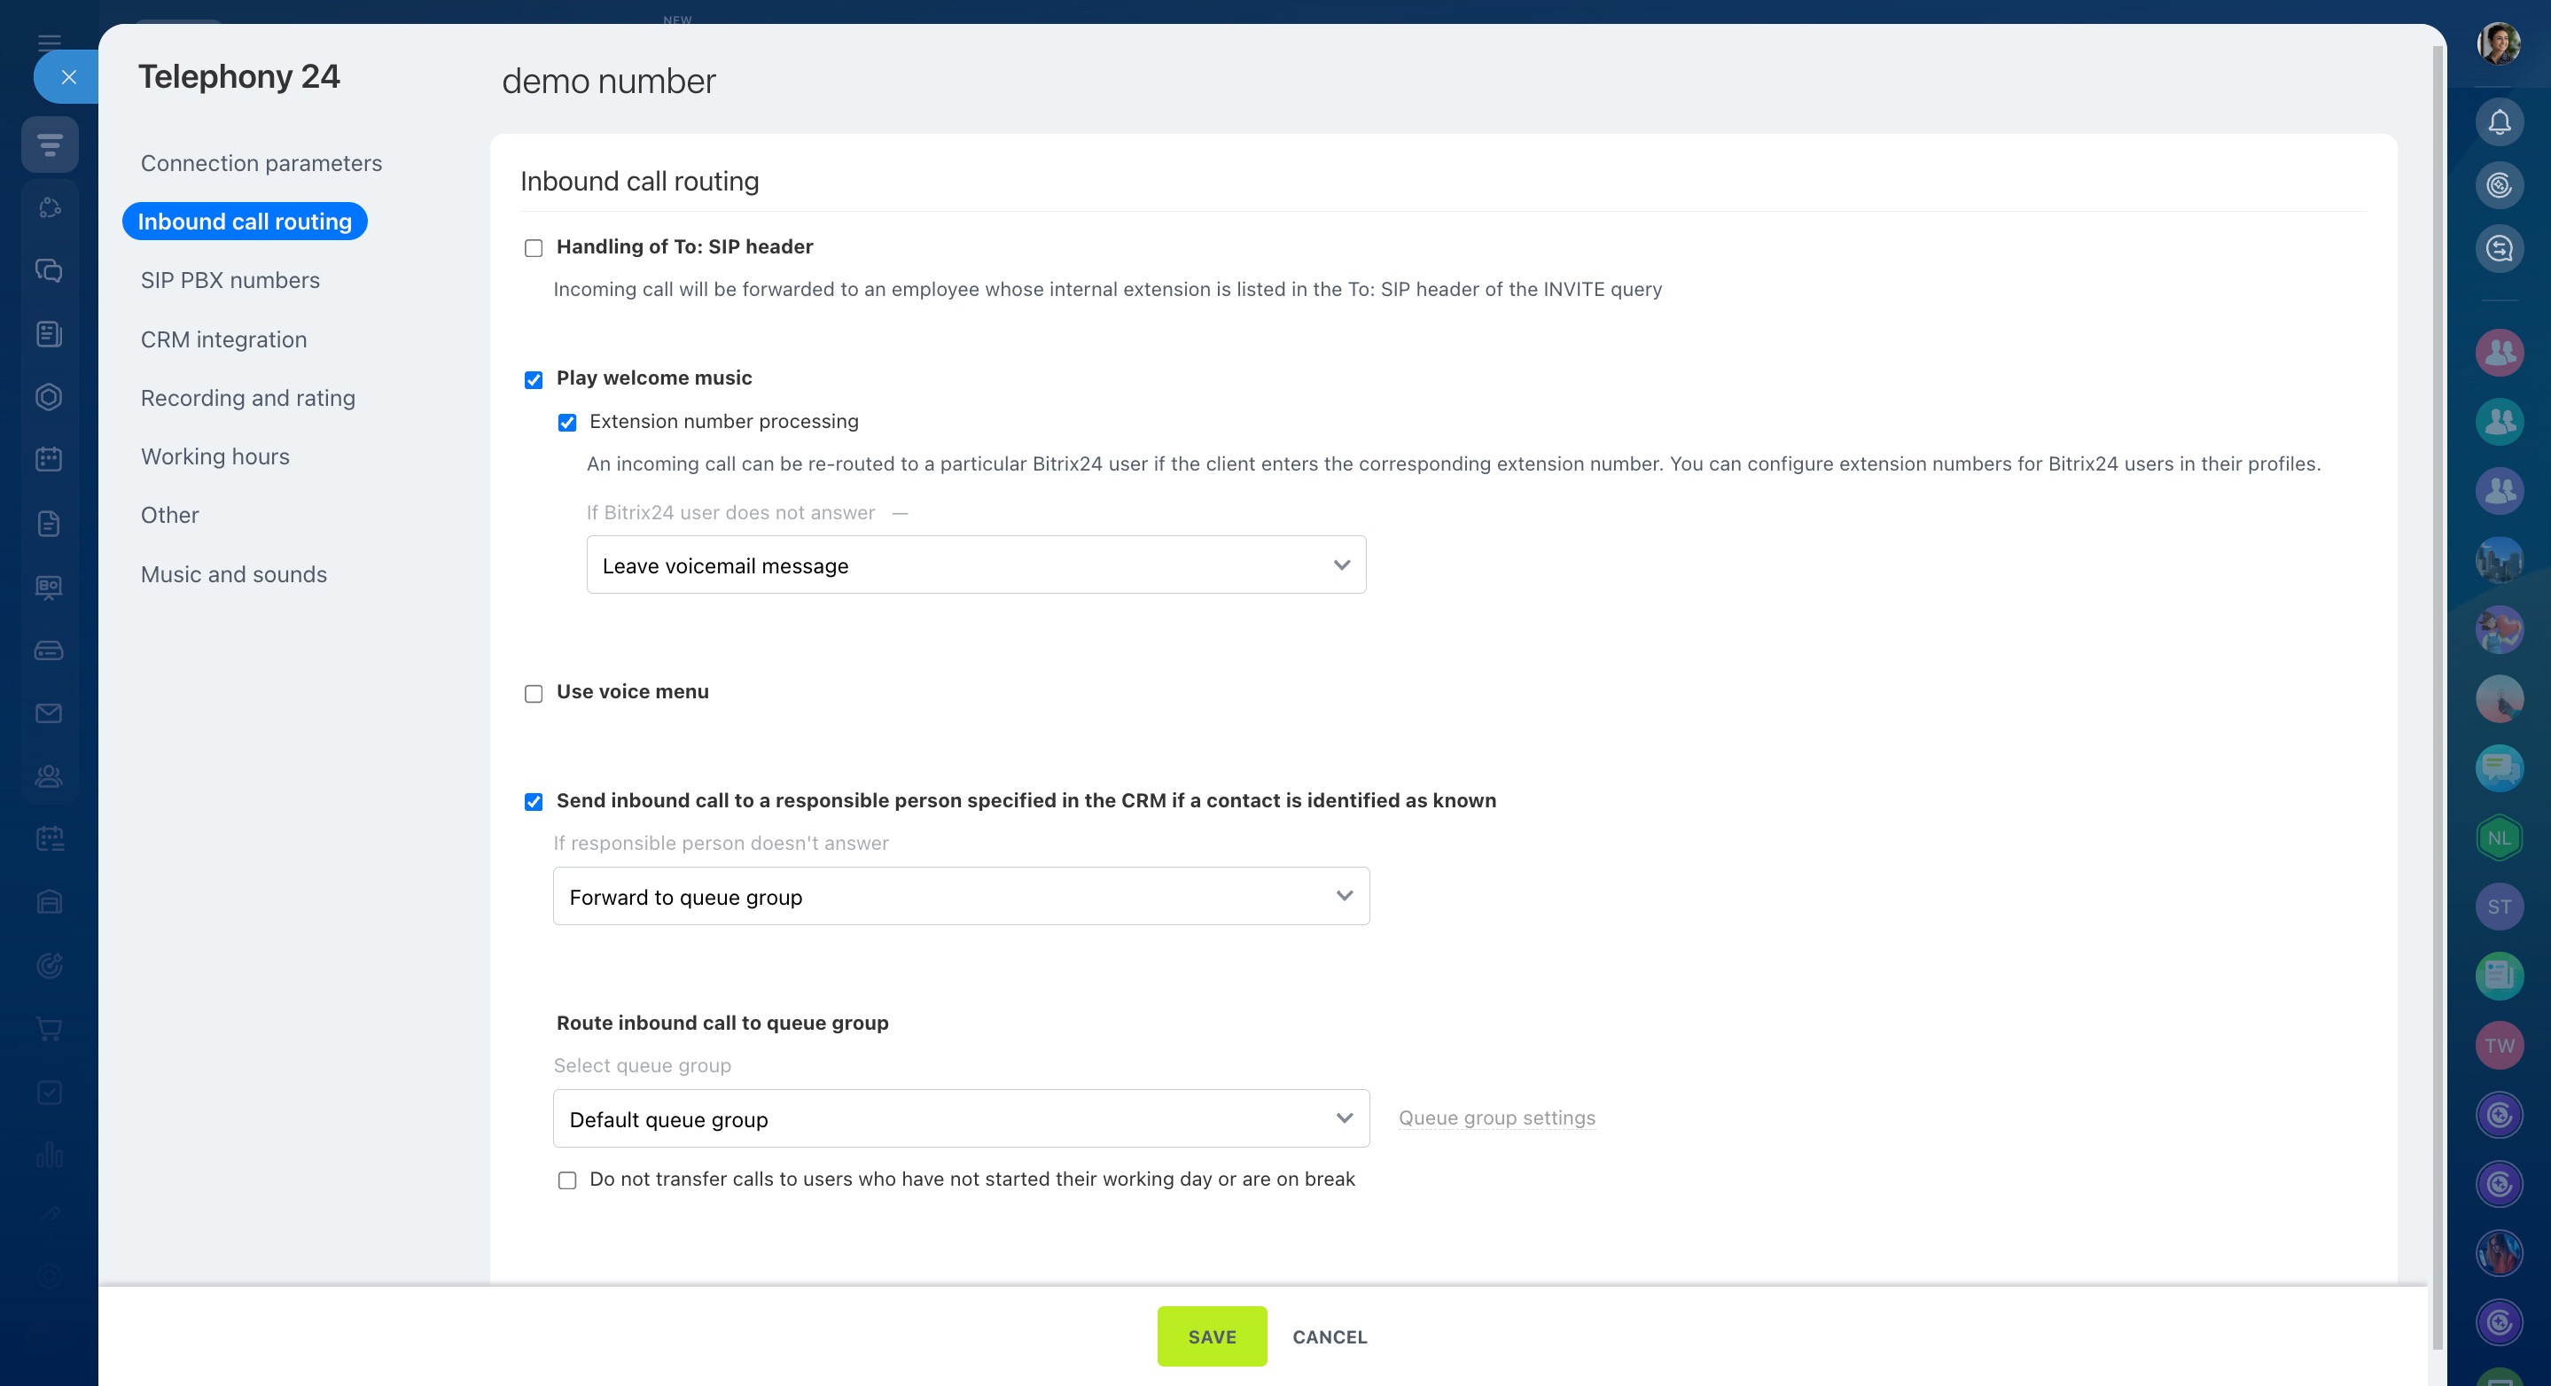Open the Queue group settings link
Screen dimensions: 2551x1386
coord(1496,1117)
